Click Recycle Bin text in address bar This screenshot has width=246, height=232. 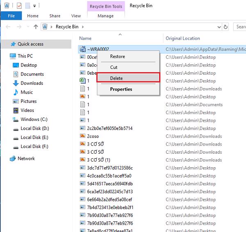67,27
